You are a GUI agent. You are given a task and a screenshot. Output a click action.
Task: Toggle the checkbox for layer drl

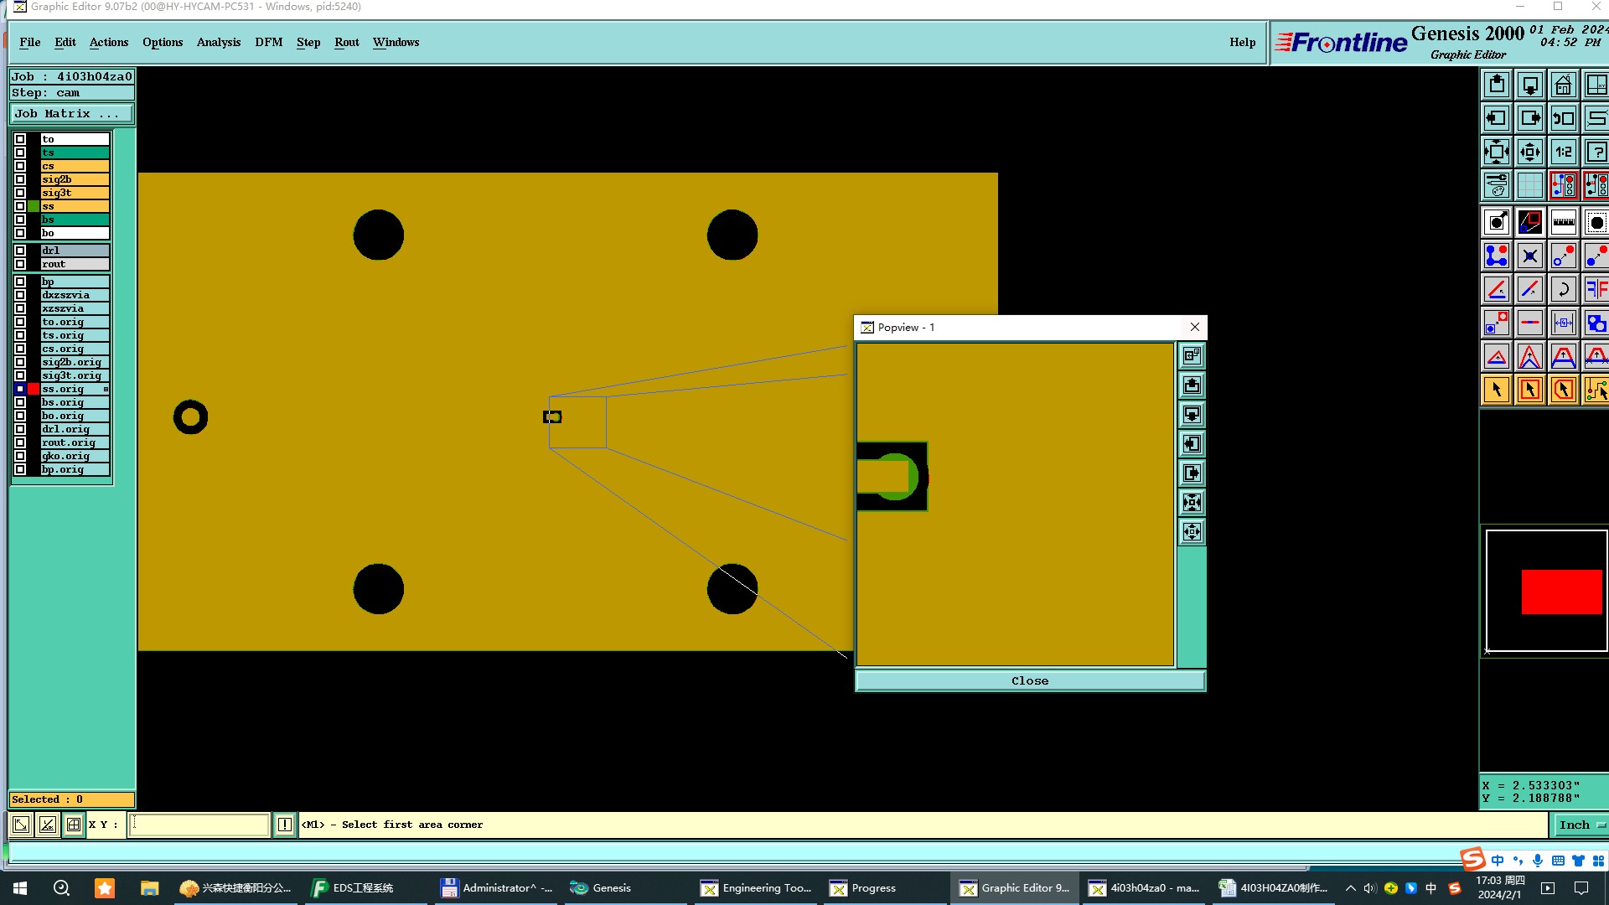pyautogui.click(x=20, y=251)
